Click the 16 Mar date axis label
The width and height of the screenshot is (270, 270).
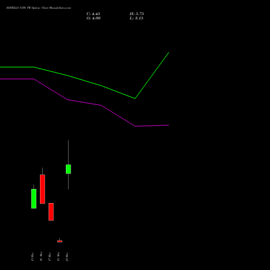tap(41, 256)
